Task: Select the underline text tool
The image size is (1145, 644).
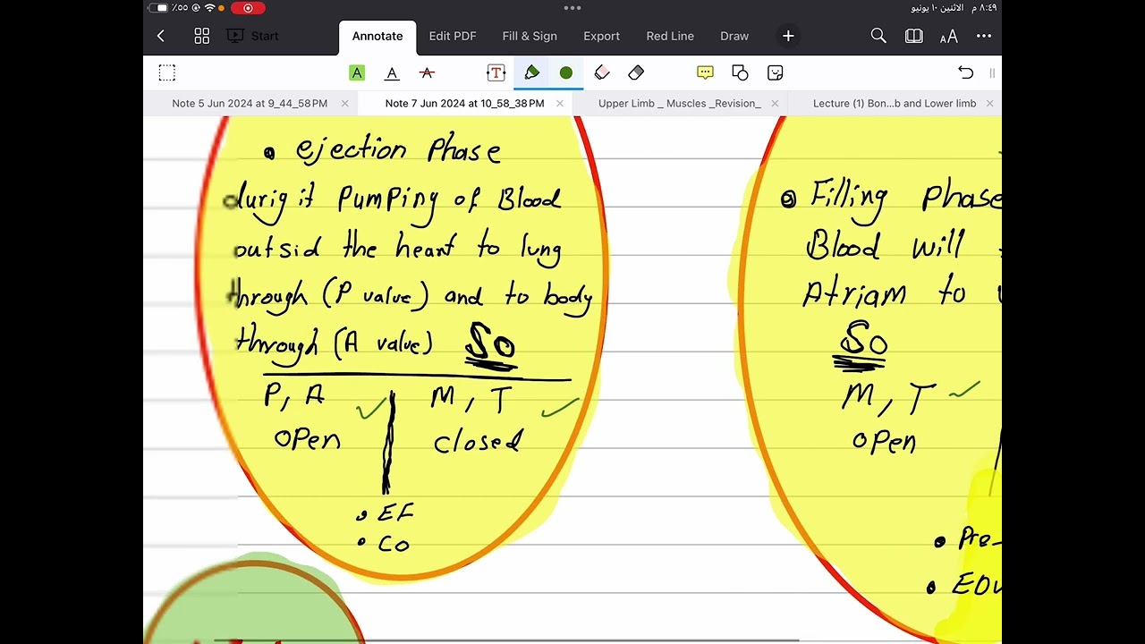Action: click(392, 72)
